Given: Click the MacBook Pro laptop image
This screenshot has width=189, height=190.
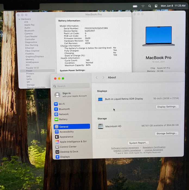Looking at the screenshot, I should coord(159,36).
